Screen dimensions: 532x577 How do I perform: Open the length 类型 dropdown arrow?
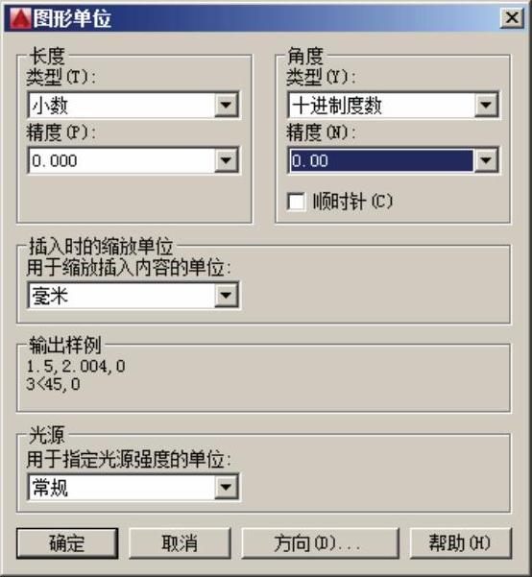tap(226, 106)
